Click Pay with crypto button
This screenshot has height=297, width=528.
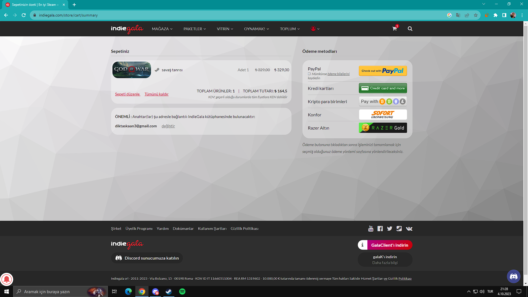coord(383,101)
